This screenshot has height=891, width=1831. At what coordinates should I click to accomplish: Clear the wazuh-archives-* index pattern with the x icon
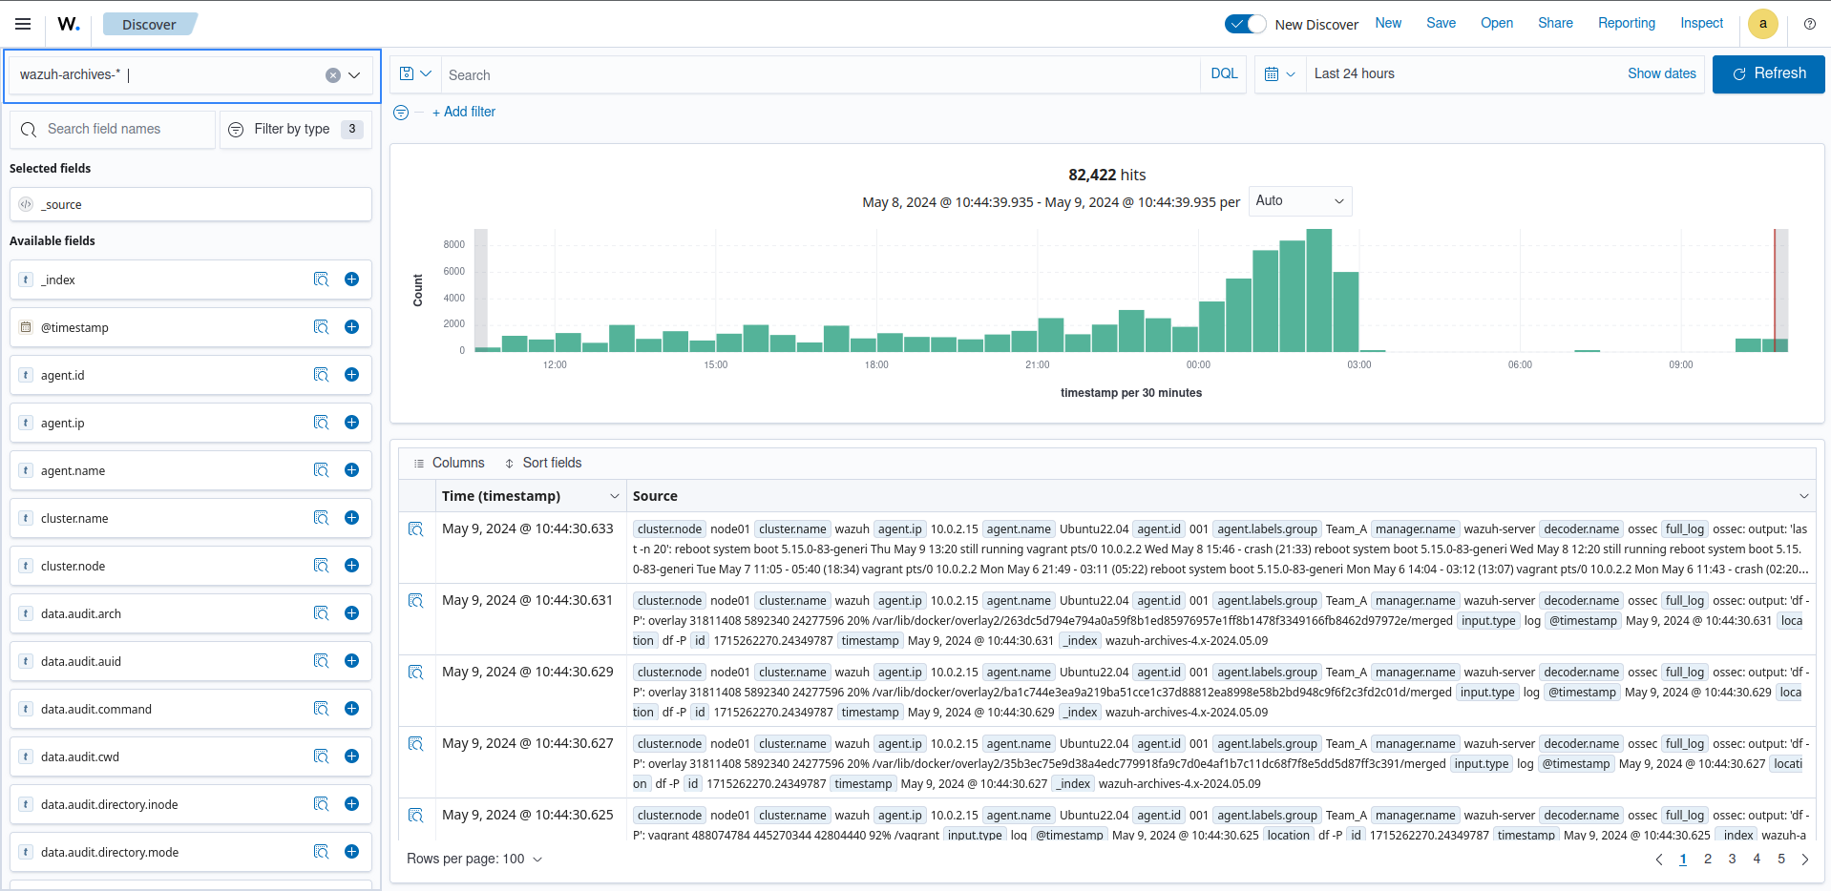coord(332,74)
